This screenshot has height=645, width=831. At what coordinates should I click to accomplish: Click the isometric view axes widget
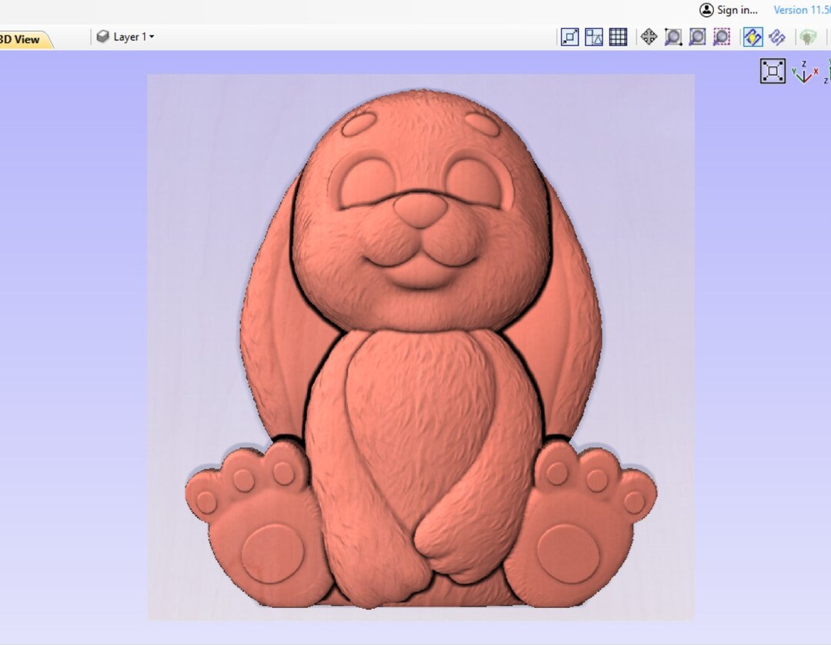click(803, 73)
